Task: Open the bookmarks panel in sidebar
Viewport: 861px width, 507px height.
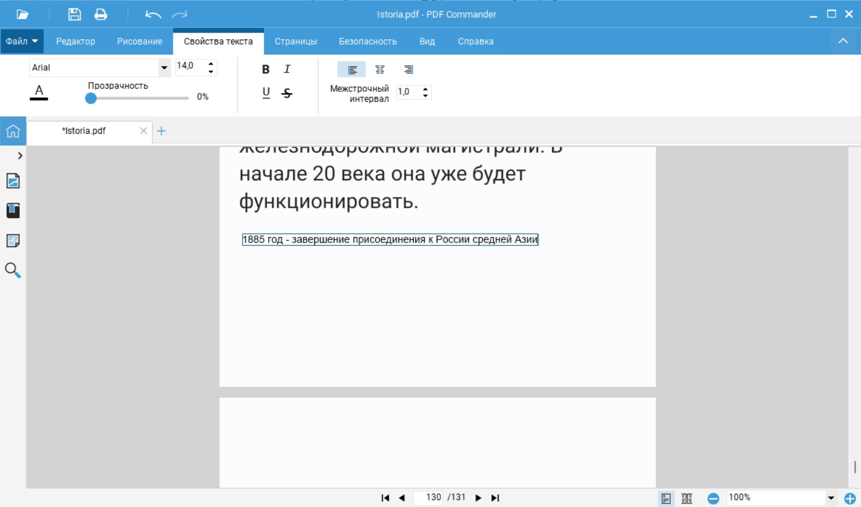Action: (x=13, y=210)
